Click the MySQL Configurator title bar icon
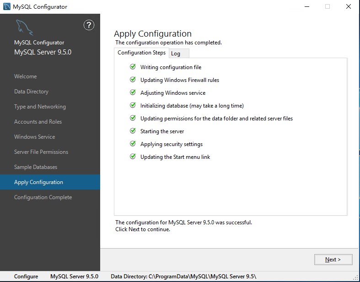 (x=6, y=6)
